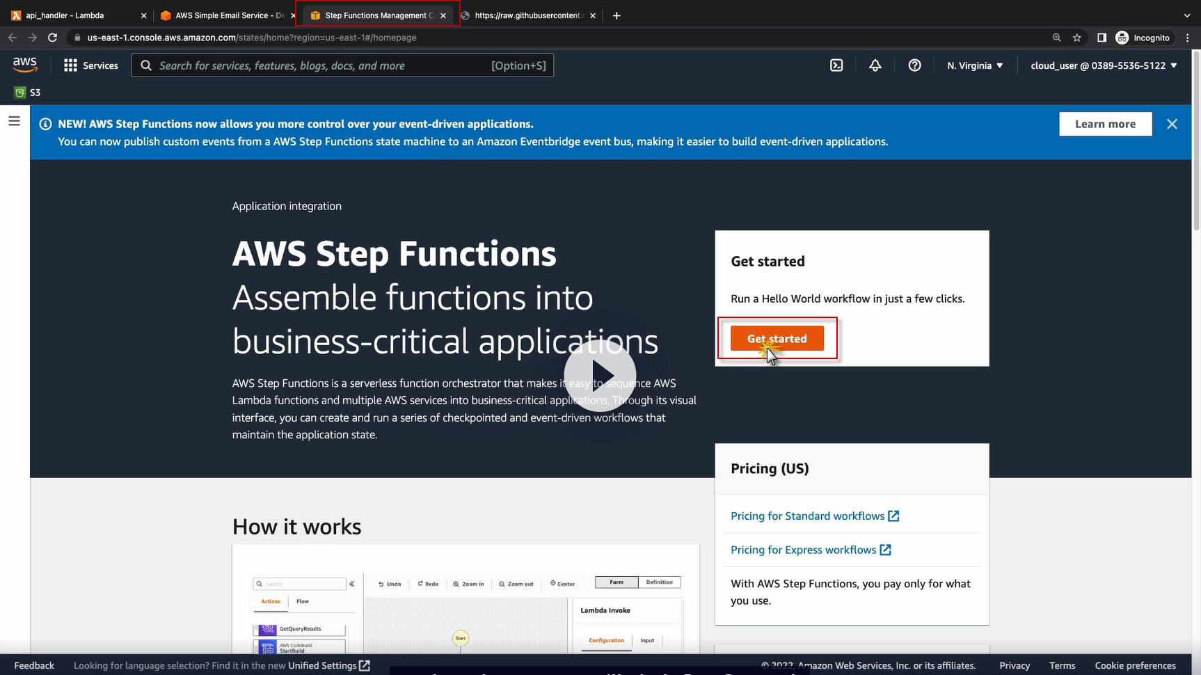Open a new browser tab
The width and height of the screenshot is (1201, 675).
tap(617, 15)
